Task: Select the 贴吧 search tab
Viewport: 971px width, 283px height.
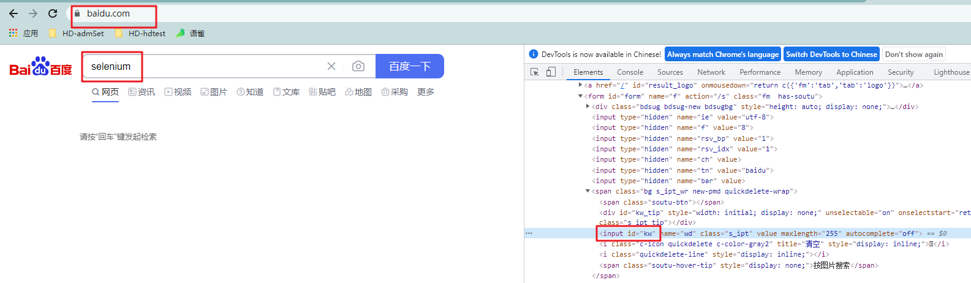Action: [x=322, y=92]
